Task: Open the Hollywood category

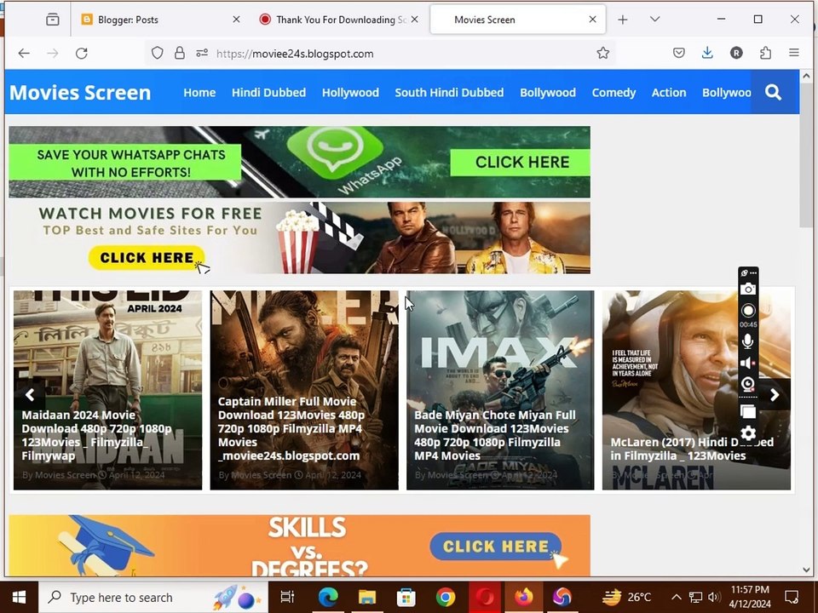Action: point(350,93)
